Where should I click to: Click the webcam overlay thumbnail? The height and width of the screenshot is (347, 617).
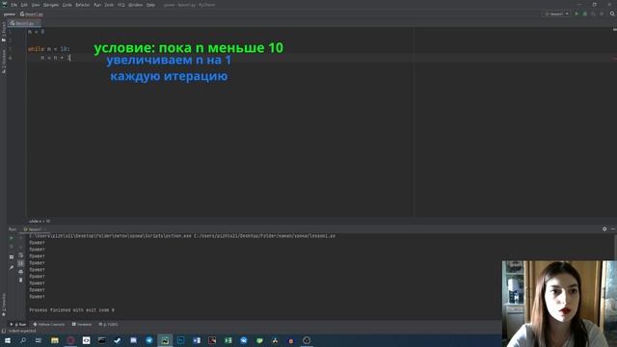tap(559, 304)
